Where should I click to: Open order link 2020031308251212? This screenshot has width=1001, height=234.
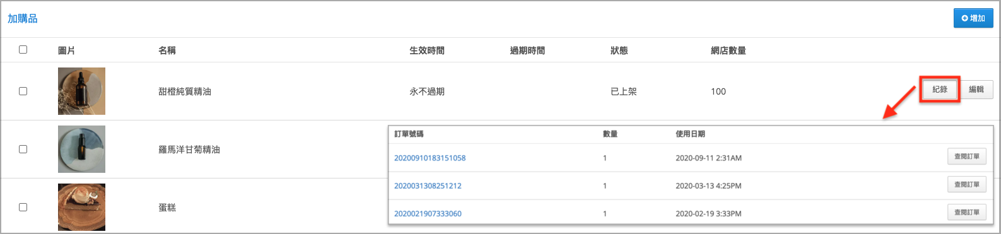pos(428,186)
